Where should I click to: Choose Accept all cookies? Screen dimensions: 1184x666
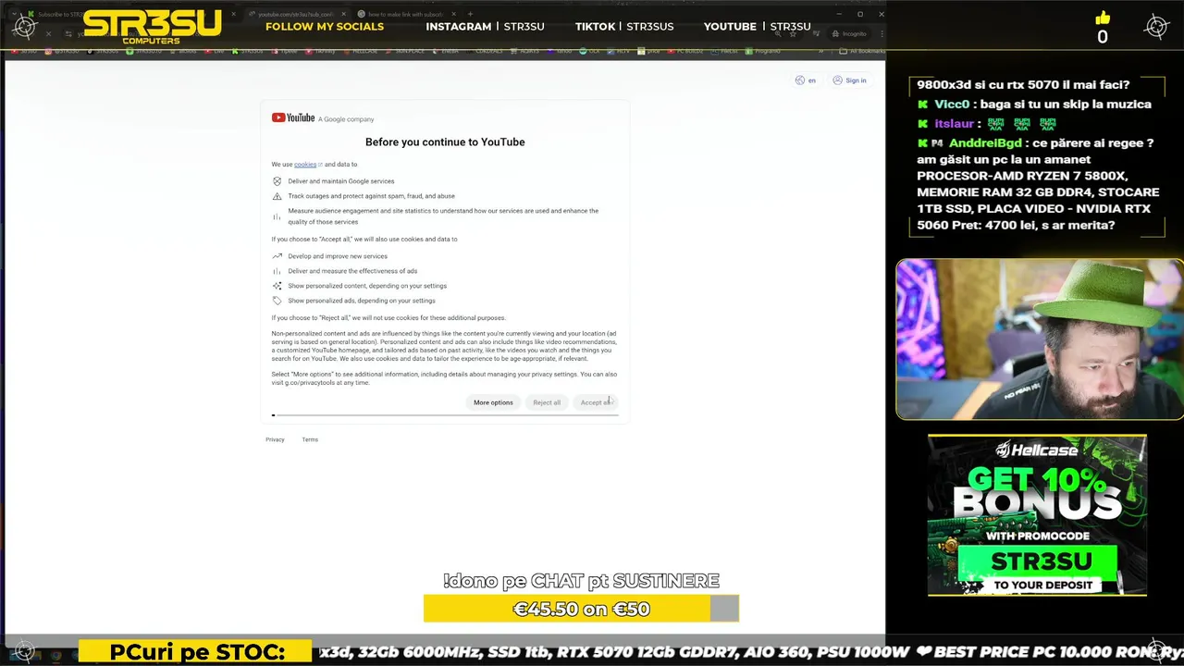596,402
